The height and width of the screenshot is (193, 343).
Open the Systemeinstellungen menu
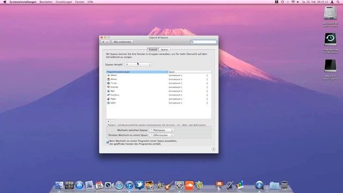[23, 2]
